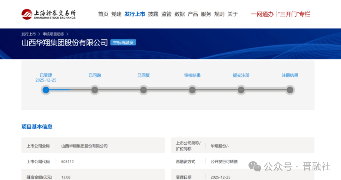Open the 披露 menu
This screenshot has height=180, width=341.
click(x=153, y=14)
